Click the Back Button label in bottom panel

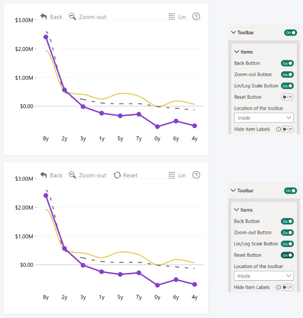(247, 221)
